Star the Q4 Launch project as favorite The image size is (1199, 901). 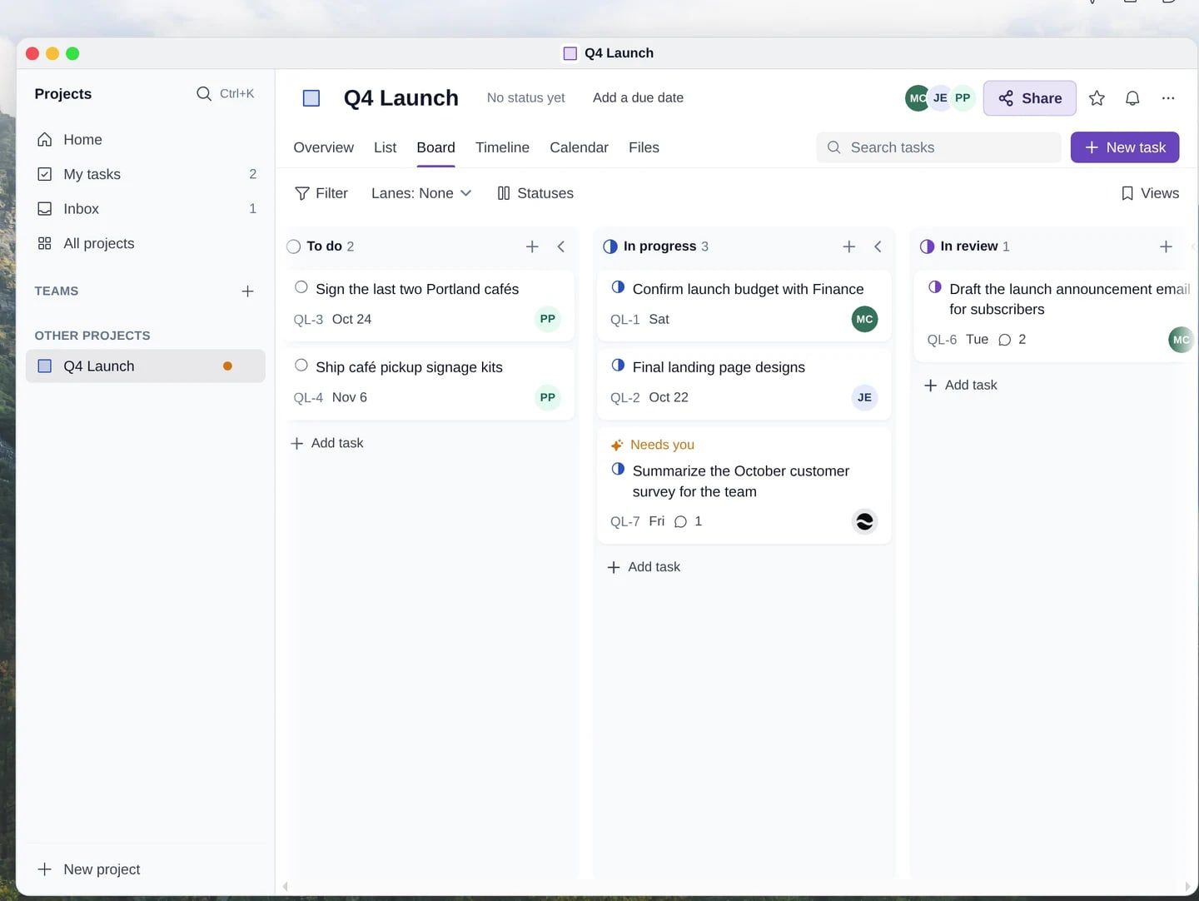(x=1097, y=98)
